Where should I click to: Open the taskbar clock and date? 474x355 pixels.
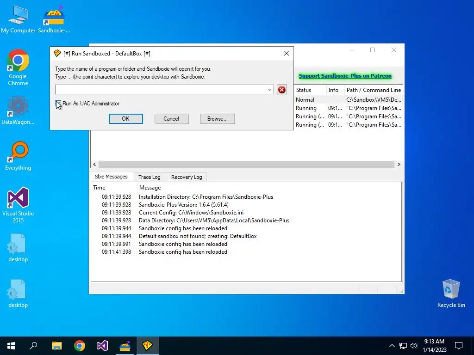tap(434, 346)
